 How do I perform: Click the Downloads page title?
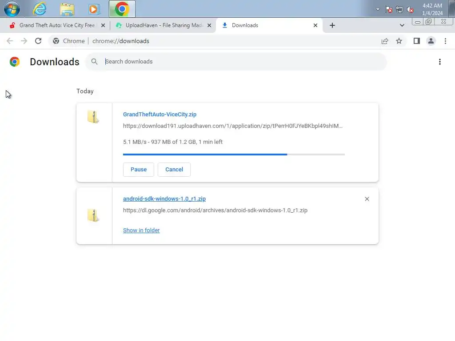[x=55, y=62]
